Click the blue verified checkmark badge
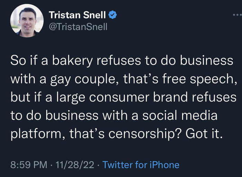This screenshot has width=242, height=177. (x=113, y=15)
